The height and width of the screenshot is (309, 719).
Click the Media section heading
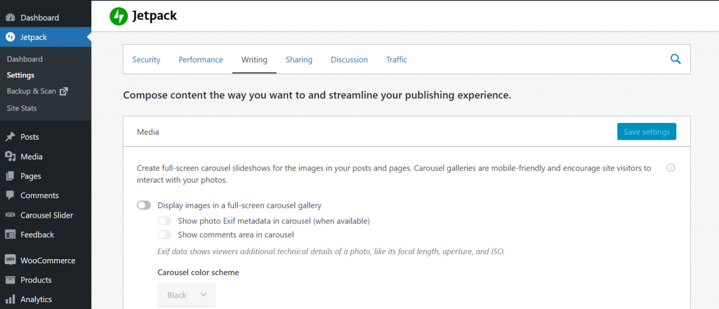coord(148,132)
